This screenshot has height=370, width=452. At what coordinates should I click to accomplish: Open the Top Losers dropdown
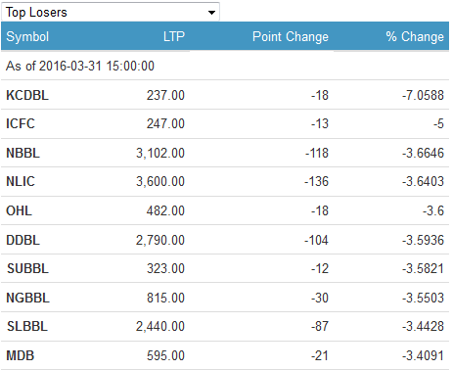pos(111,12)
